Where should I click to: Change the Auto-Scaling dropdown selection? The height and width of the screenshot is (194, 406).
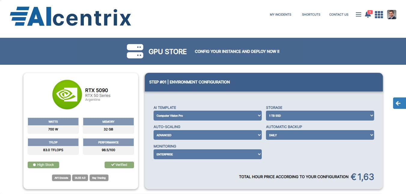pyautogui.click(x=207, y=135)
